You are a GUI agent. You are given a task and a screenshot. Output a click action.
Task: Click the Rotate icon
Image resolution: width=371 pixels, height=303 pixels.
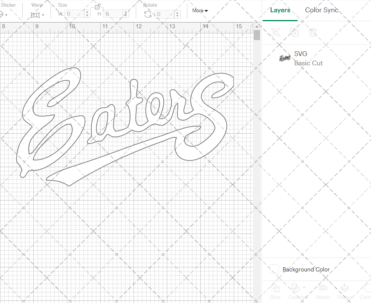click(148, 14)
